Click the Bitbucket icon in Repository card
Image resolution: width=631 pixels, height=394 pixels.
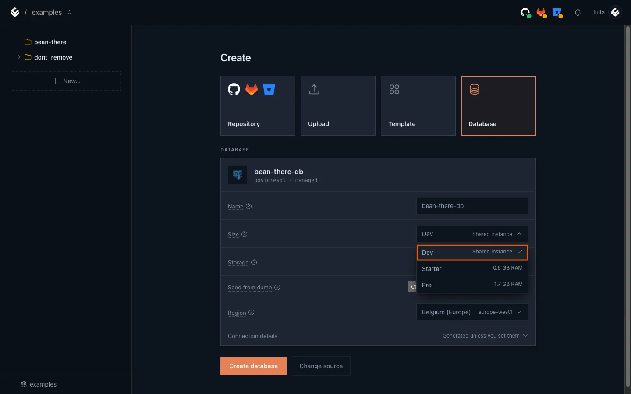(269, 89)
